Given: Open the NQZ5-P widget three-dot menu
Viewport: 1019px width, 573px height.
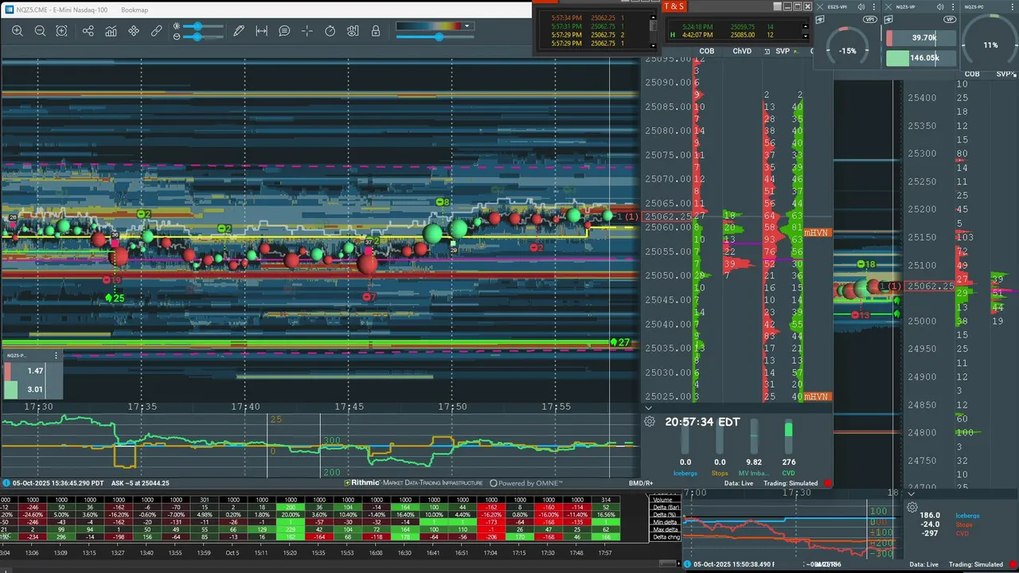Looking at the screenshot, I should [x=57, y=356].
